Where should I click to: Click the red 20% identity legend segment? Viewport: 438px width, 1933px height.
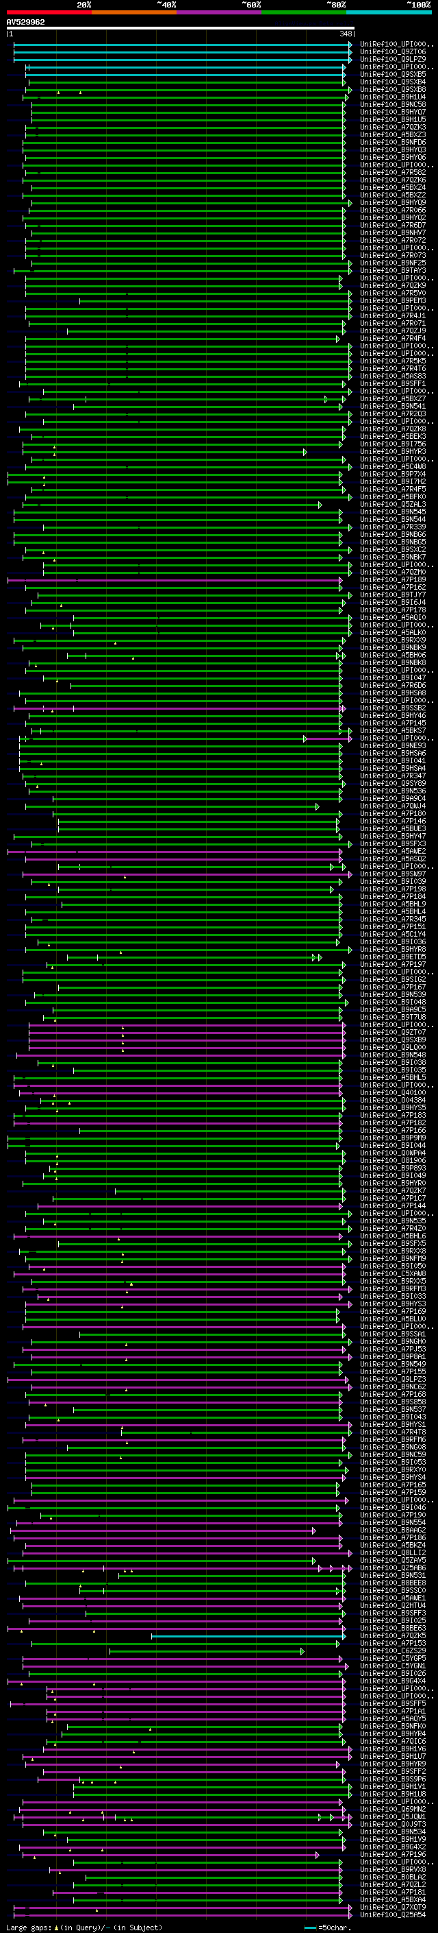[x=49, y=12]
